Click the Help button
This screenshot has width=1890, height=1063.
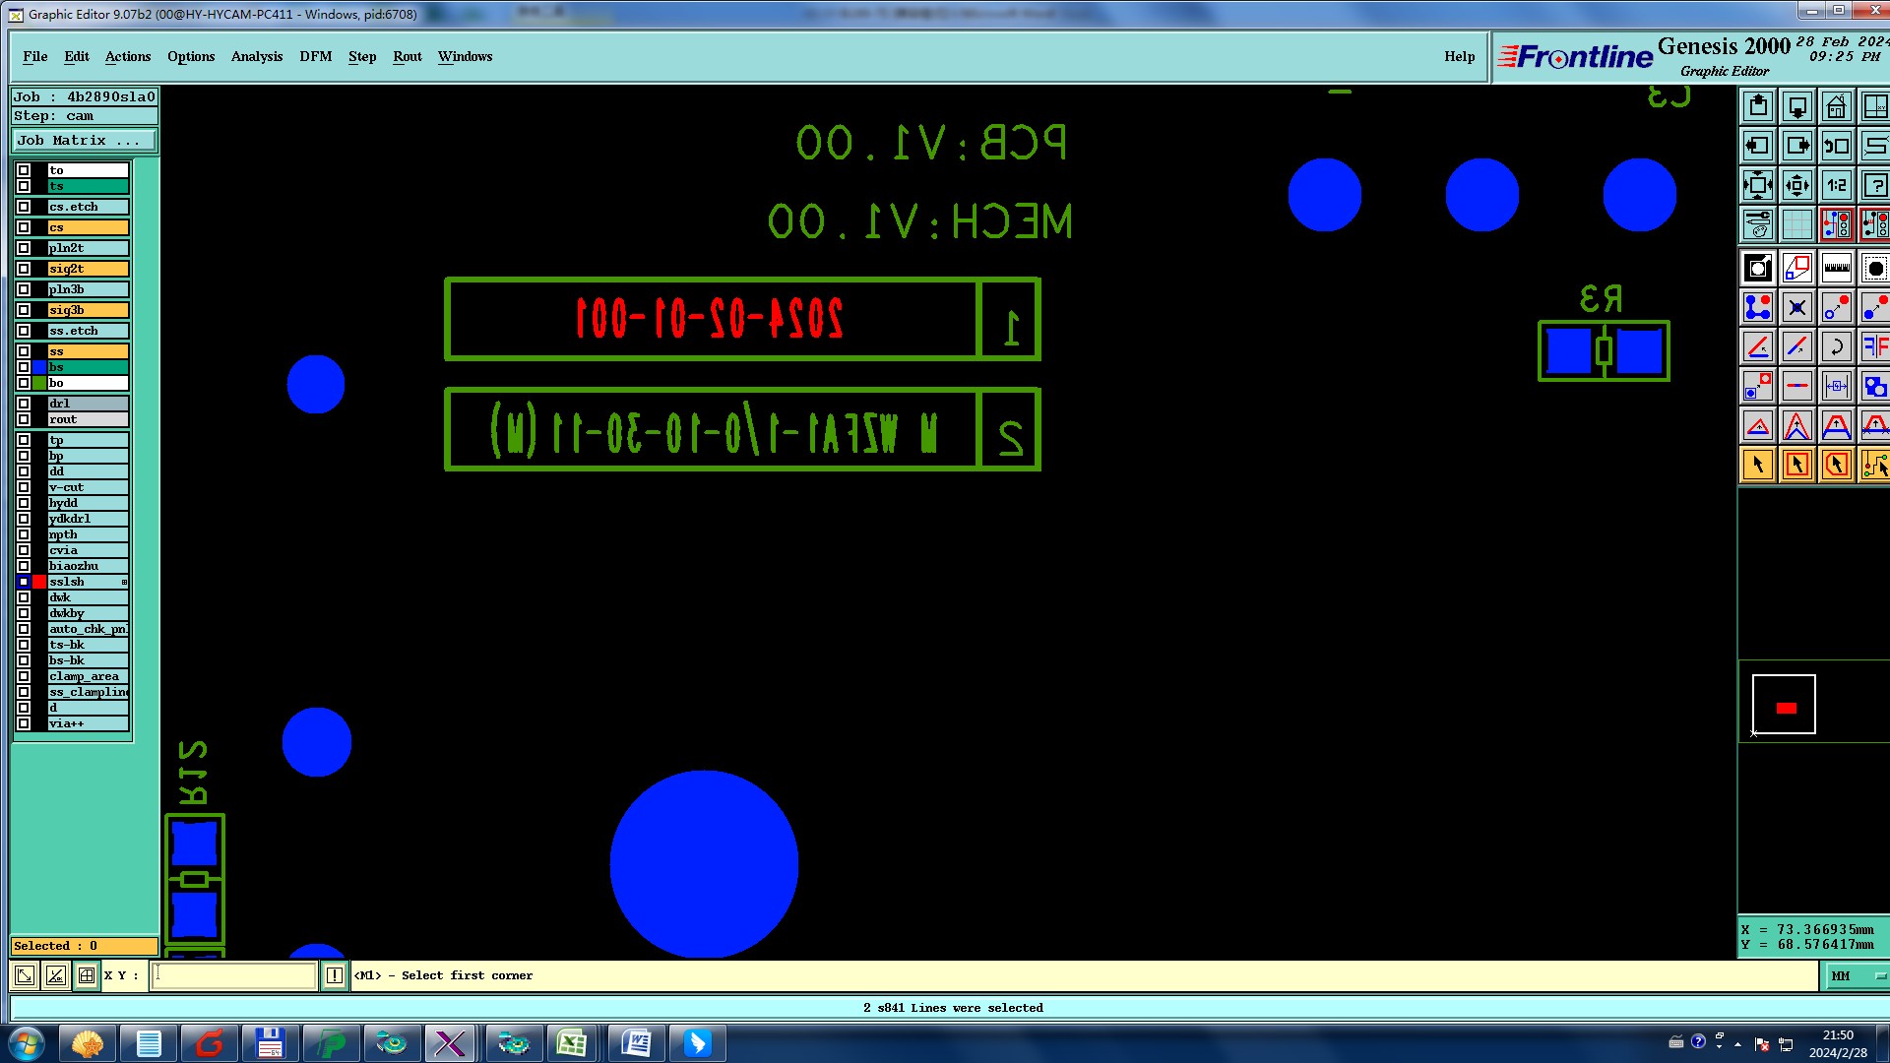coord(1459,57)
